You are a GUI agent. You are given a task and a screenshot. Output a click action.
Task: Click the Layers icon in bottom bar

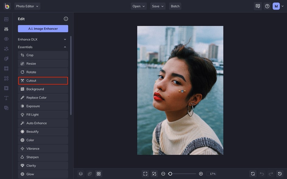[x=81, y=174]
